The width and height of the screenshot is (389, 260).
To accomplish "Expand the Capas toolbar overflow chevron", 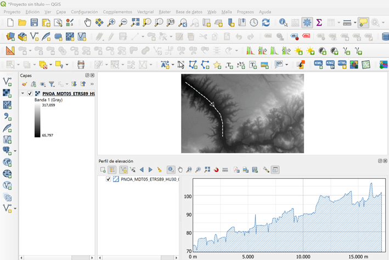I will coord(92,84).
